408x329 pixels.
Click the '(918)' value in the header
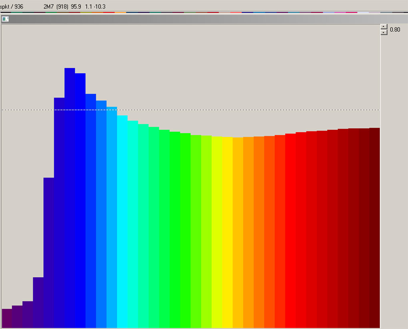pos(62,6)
